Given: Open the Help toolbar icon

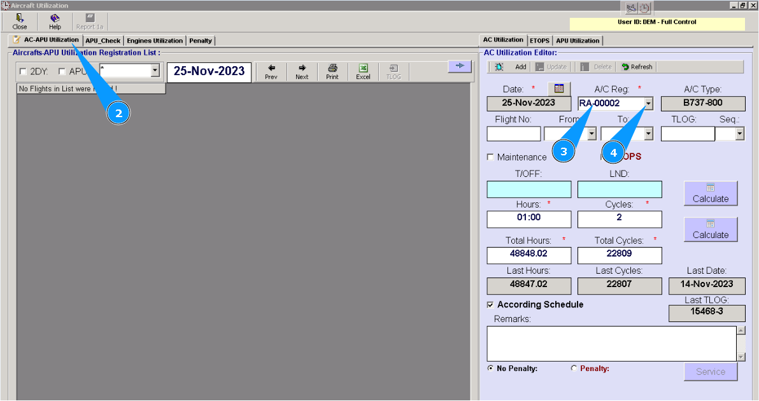Looking at the screenshot, I should pos(55,22).
